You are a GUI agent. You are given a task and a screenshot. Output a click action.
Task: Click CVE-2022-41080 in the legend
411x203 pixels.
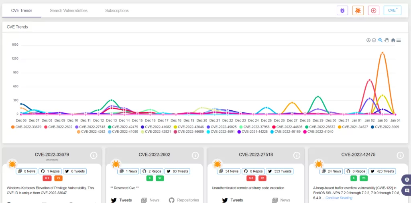[x=123, y=132]
